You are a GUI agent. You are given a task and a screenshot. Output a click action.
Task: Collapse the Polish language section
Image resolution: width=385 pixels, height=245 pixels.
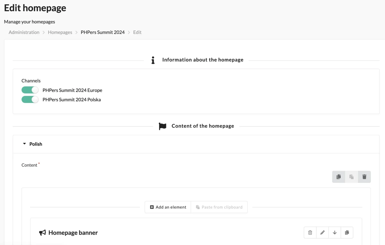point(32,144)
